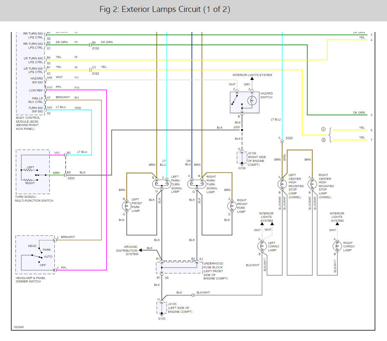Image resolution: width=387 pixels, height=341 pixels.
Task: Click circuit number '301' on BRN/WHT wire
Action: point(77,98)
